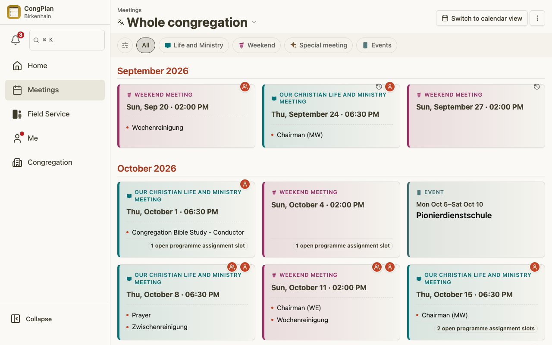Click person badge on October 15 card
Viewport: 552px width, 345px height.
pyautogui.click(x=535, y=267)
